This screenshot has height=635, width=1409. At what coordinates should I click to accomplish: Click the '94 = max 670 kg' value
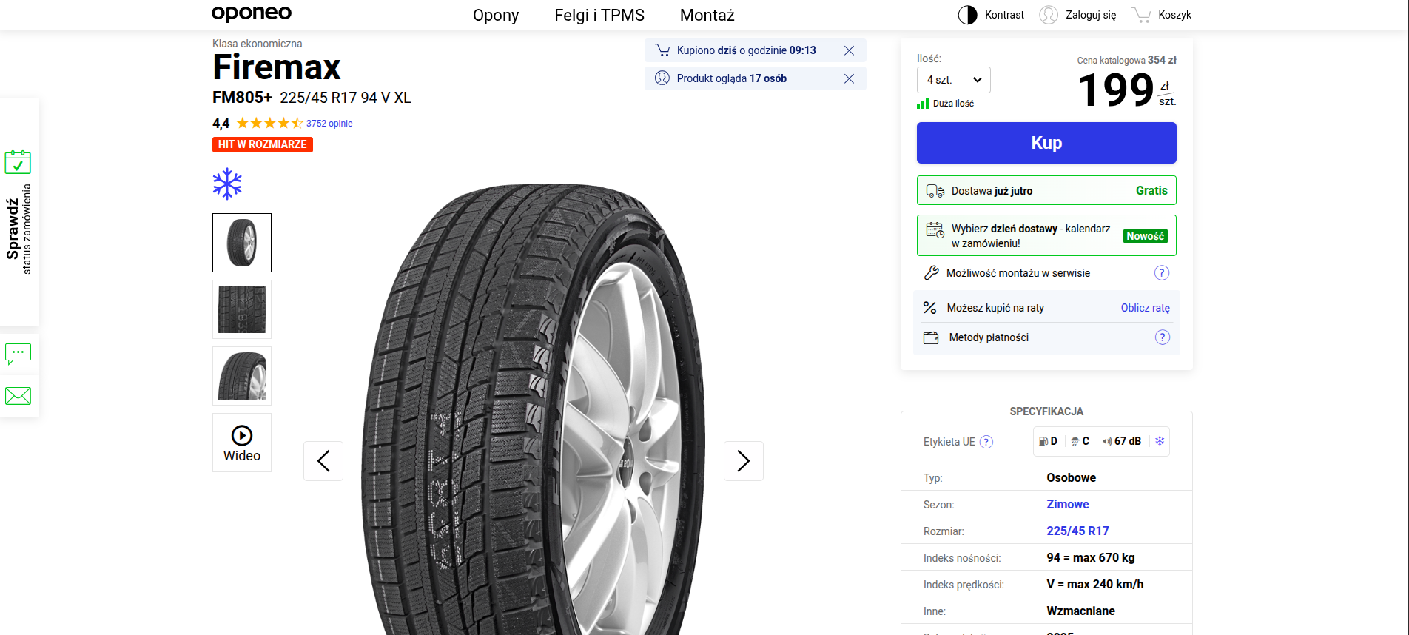1090,557
